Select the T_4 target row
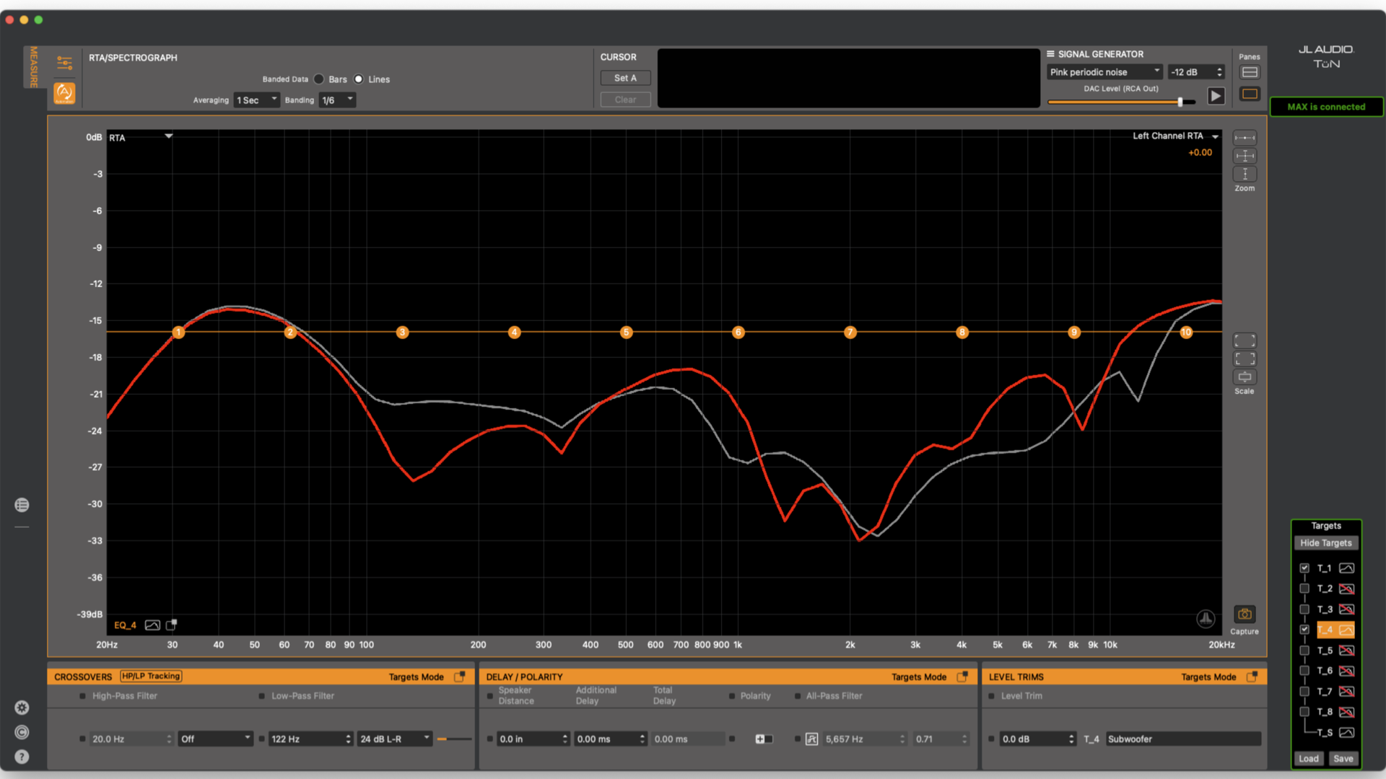This screenshot has width=1386, height=779. click(x=1335, y=630)
